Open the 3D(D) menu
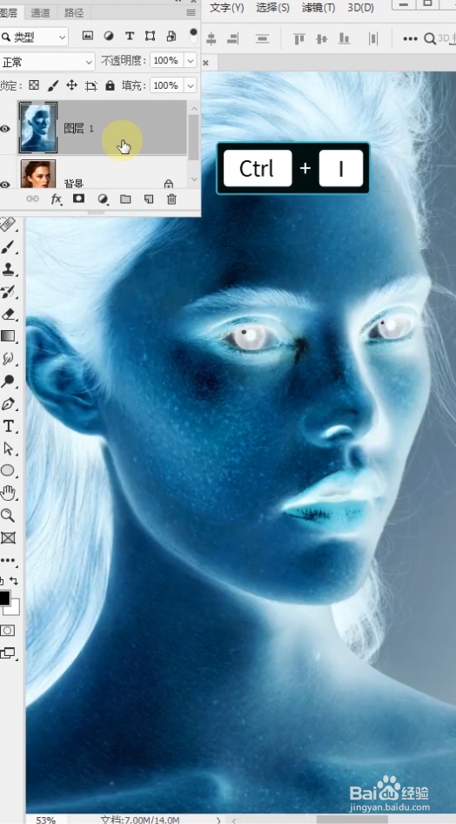The image size is (456, 824). (360, 7)
